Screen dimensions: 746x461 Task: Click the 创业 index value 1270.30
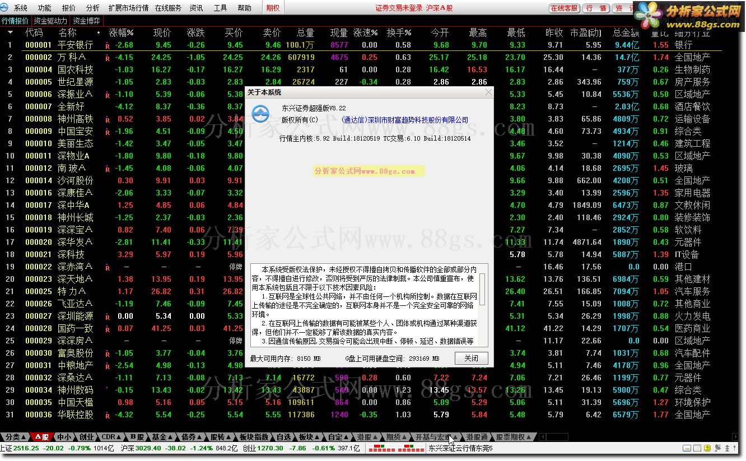coord(271,448)
